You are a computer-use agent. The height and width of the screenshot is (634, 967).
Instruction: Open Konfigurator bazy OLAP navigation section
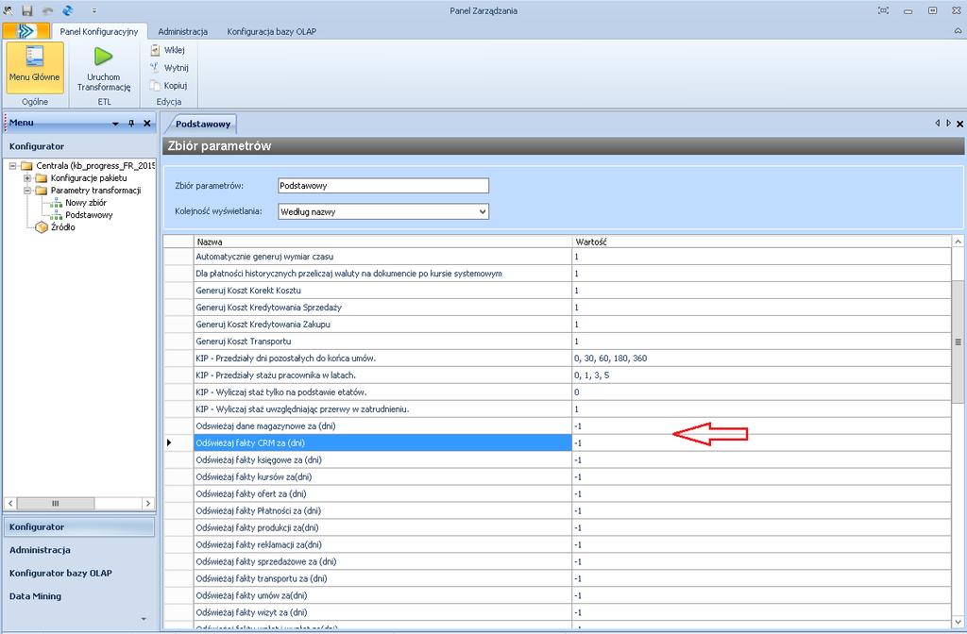(x=79, y=573)
